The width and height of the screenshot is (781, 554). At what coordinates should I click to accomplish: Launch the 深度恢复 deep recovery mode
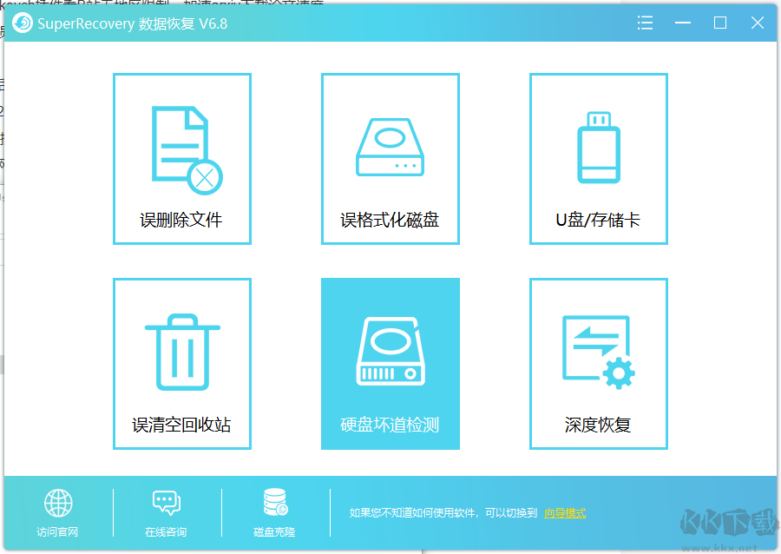[x=598, y=352]
